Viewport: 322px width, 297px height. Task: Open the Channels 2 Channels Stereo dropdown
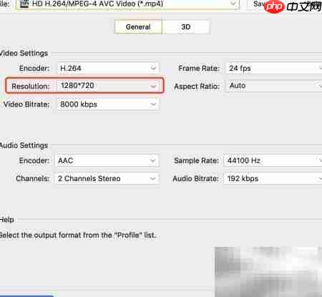pyautogui.click(x=107, y=178)
